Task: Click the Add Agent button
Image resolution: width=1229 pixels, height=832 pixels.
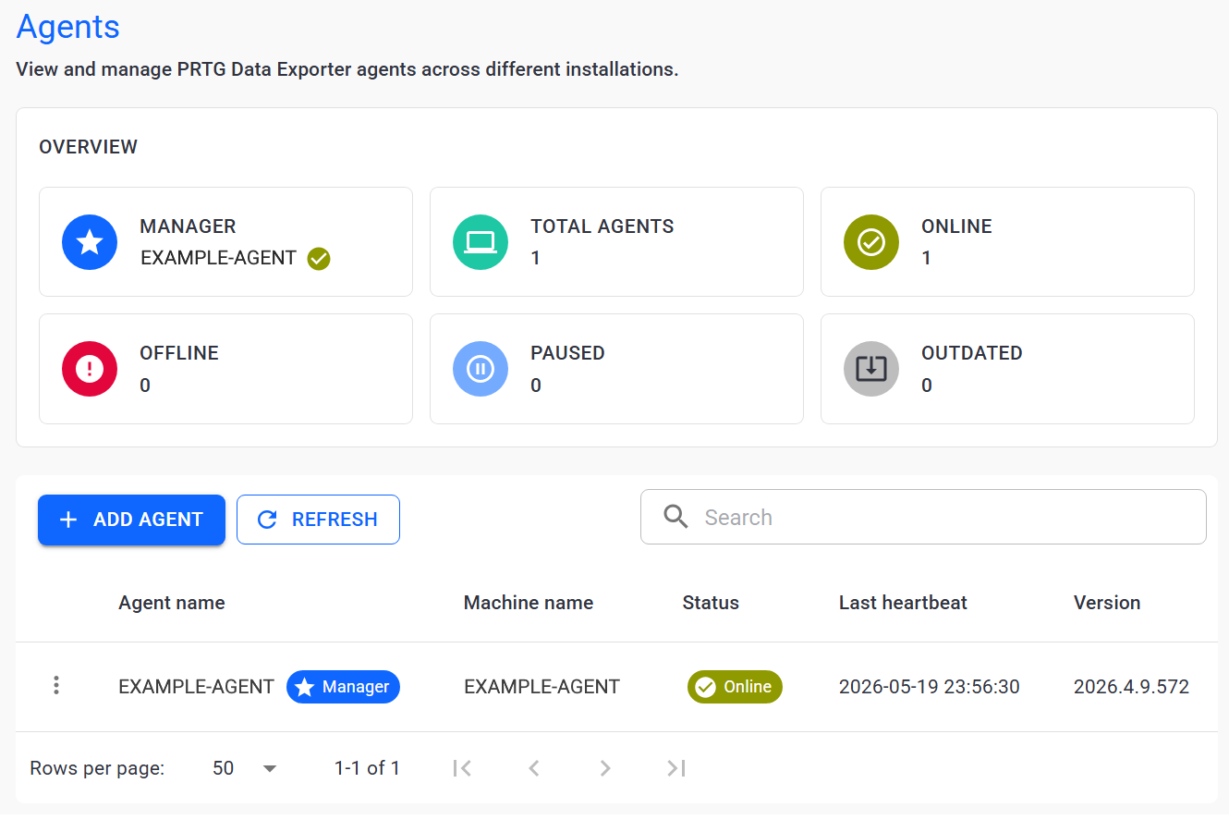Action: (x=131, y=520)
